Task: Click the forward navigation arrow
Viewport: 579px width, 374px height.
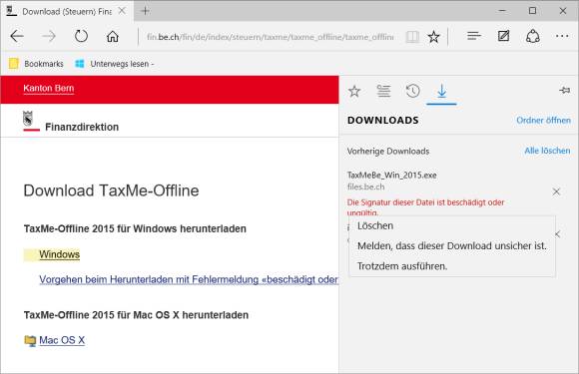Action: point(49,36)
